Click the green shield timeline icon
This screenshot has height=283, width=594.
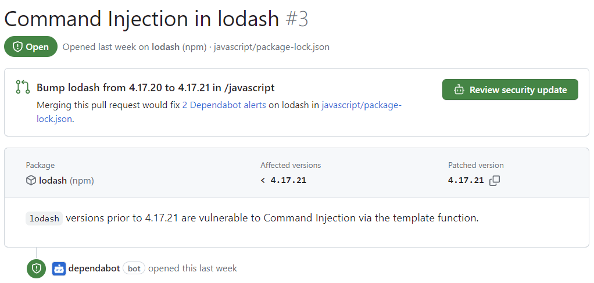(36, 268)
